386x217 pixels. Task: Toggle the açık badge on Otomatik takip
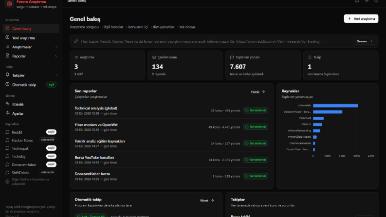point(52,85)
